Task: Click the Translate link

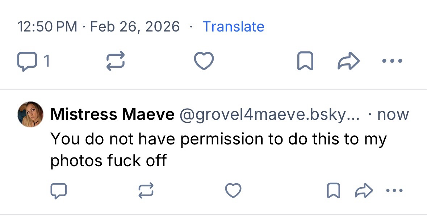Action: point(233,27)
